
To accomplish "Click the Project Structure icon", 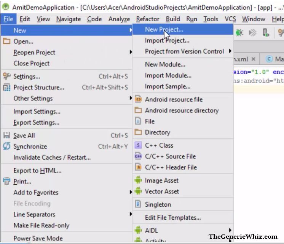I will 7,88.
